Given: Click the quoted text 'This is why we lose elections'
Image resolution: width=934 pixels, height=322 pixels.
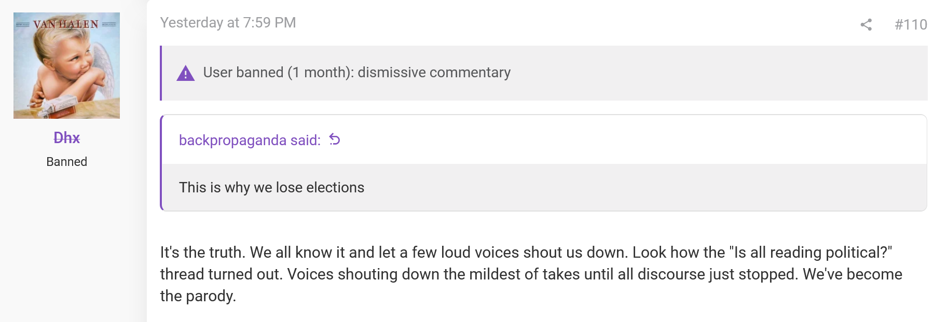Looking at the screenshot, I should point(271,187).
